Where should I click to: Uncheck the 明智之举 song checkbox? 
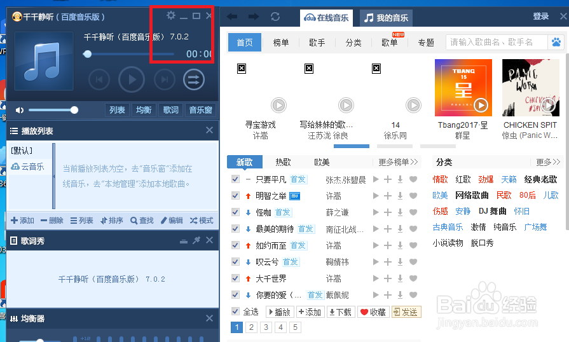point(235,196)
